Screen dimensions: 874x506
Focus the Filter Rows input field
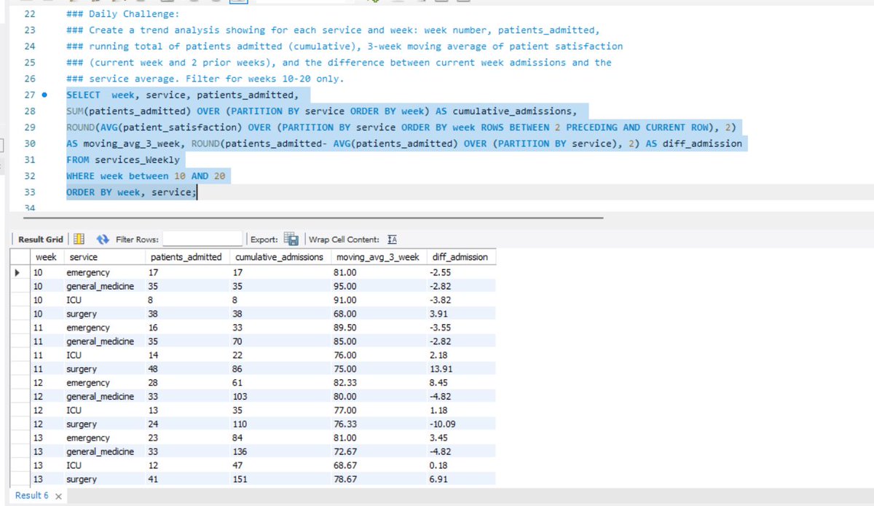click(202, 239)
